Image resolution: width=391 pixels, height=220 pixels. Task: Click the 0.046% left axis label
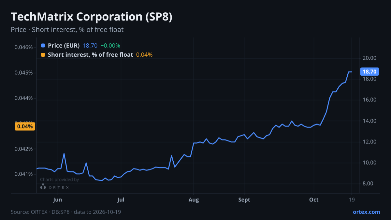(24, 47)
